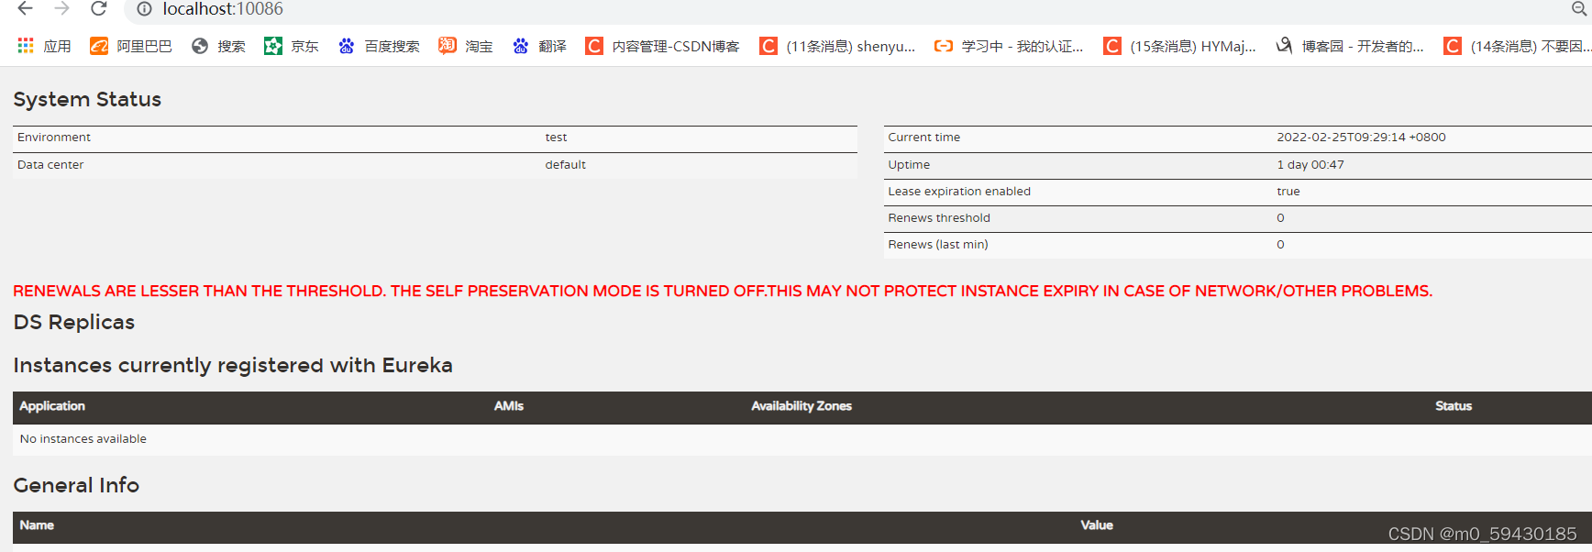Select the Environment row label
Image resolution: width=1592 pixels, height=552 pixels.
pyautogui.click(x=54, y=138)
